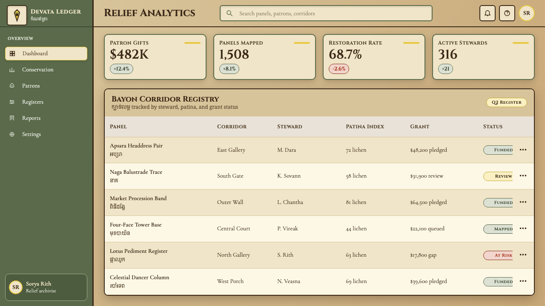Click the Q2 Register badge
Screen dimensions: 545x306
pos(507,102)
